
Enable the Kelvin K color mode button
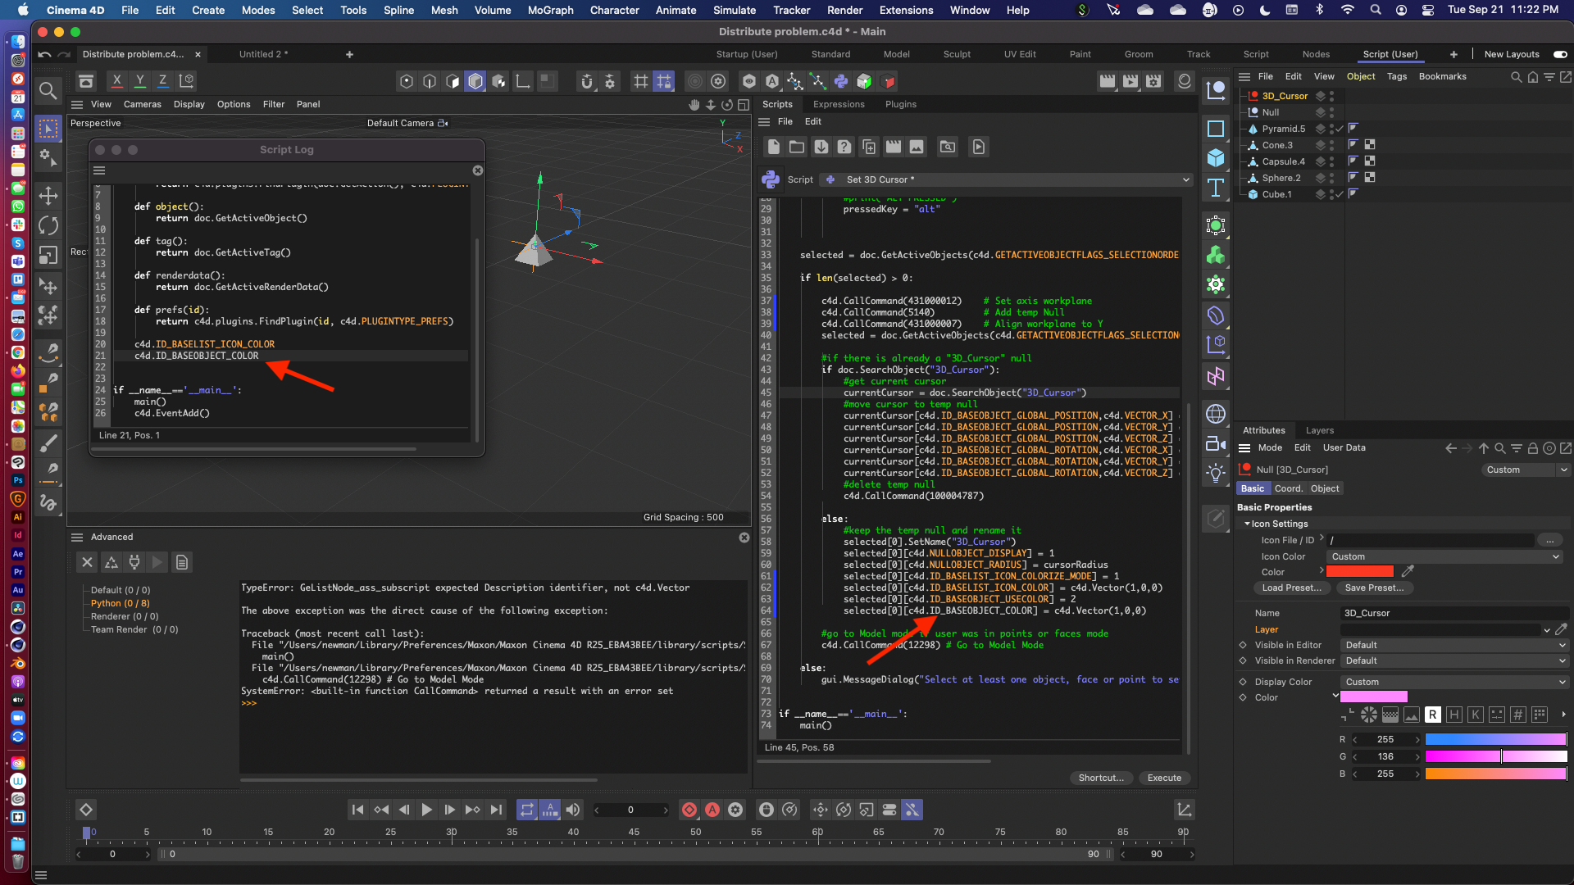coord(1476,715)
